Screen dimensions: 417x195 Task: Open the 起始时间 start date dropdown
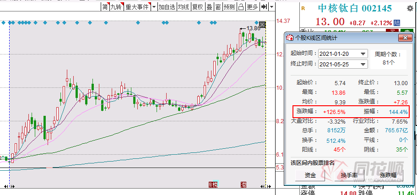363,54
